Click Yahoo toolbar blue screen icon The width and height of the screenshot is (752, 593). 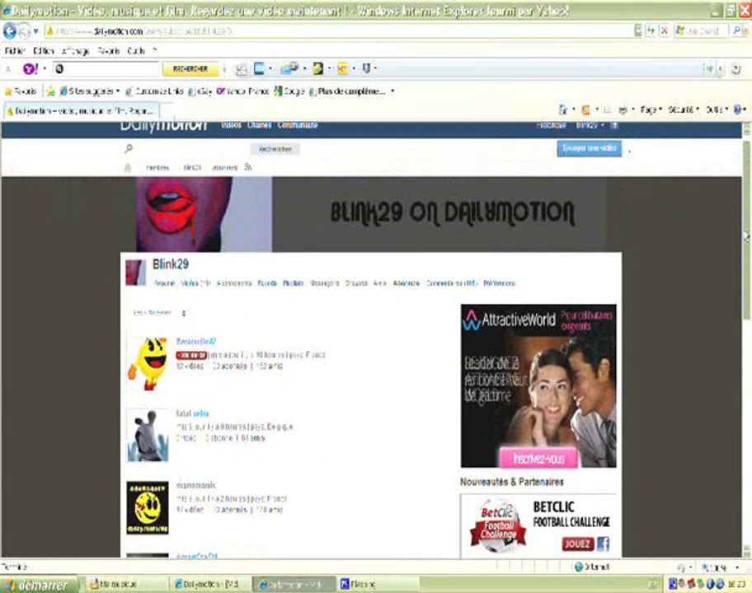[x=259, y=69]
